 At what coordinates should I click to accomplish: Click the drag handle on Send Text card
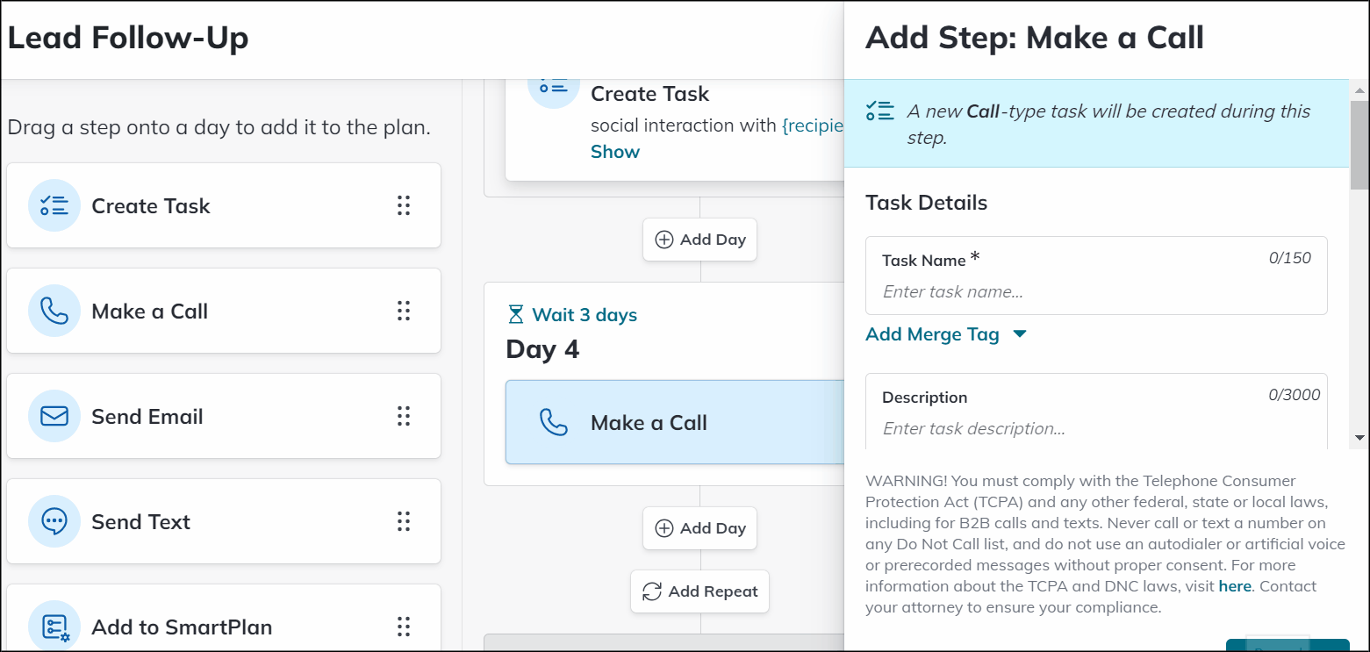(x=404, y=521)
